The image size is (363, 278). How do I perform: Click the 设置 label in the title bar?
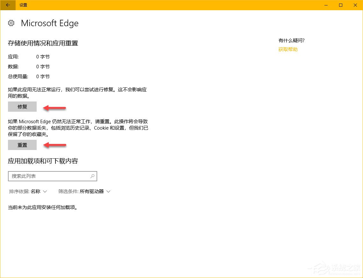tap(23, 5)
